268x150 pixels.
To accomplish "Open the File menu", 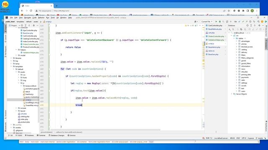I will (x=11, y=17).
